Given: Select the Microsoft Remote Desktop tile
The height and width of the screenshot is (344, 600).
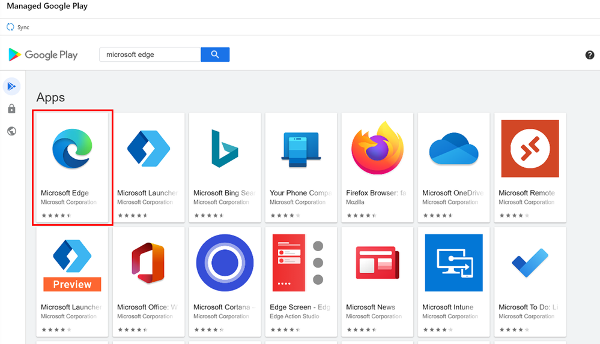Looking at the screenshot, I should (x=530, y=167).
